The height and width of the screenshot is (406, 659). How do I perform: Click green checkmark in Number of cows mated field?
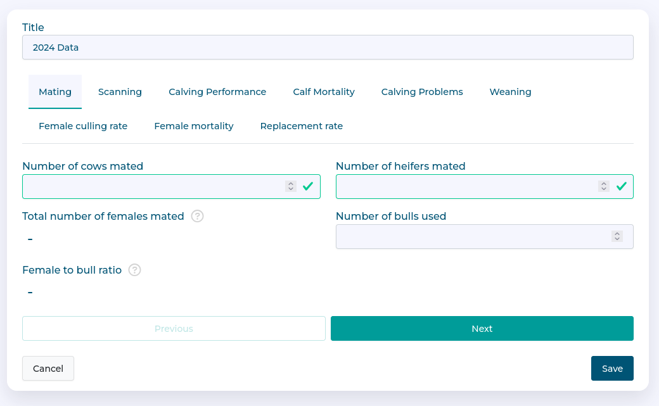tap(308, 186)
